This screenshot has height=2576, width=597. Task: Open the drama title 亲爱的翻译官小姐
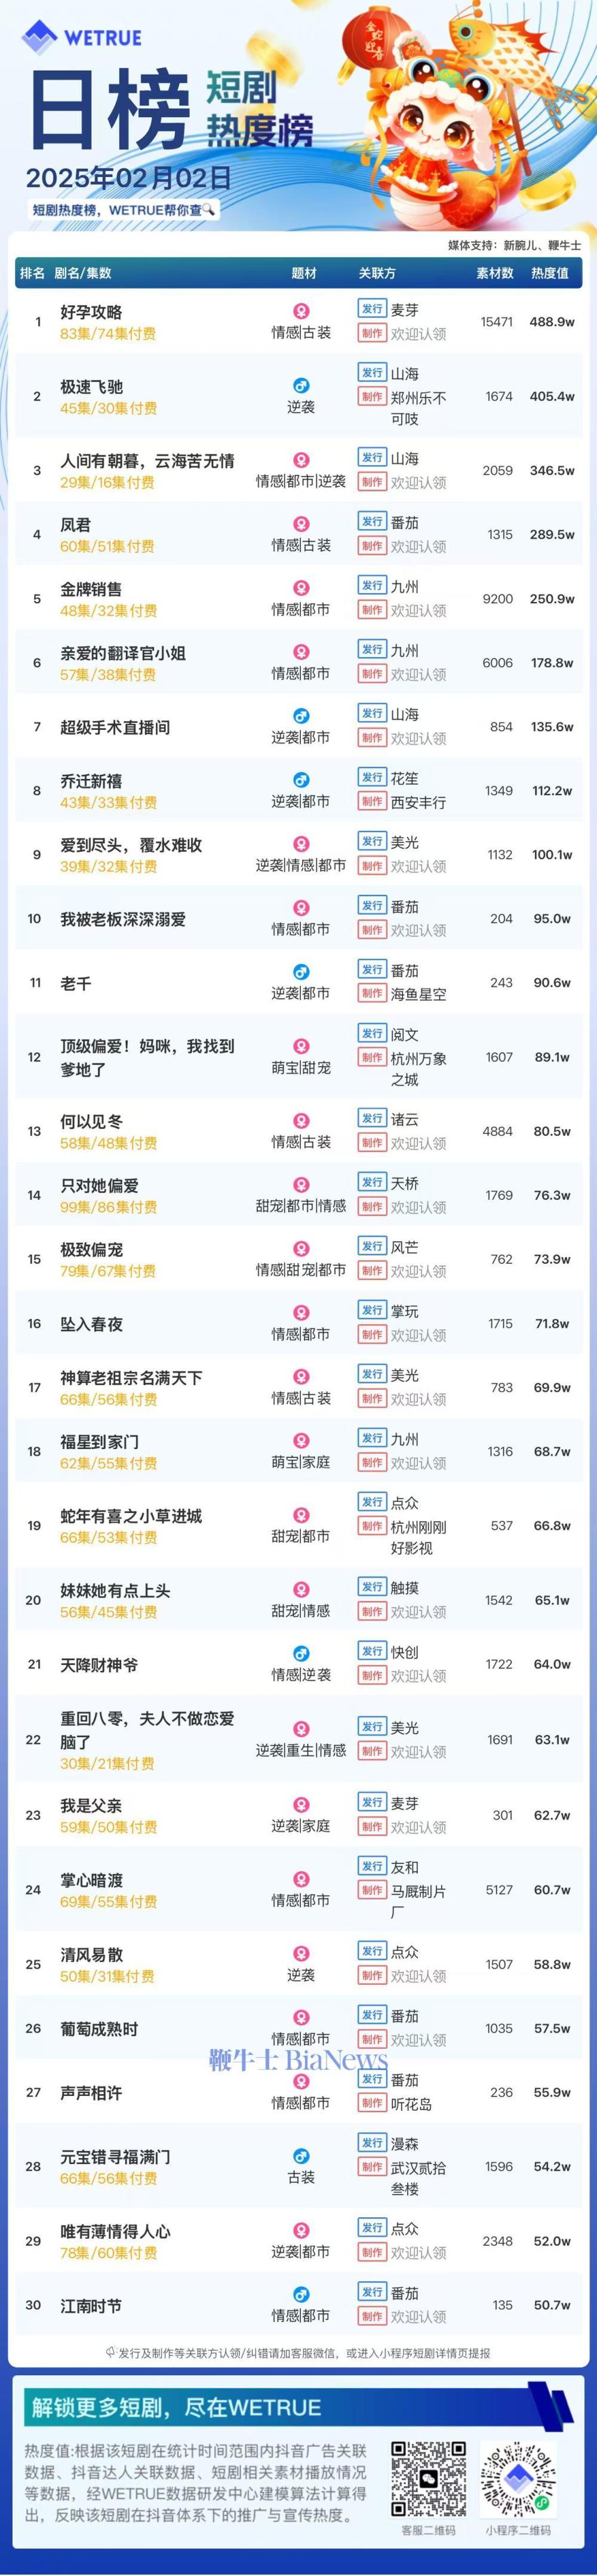coord(123,653)
